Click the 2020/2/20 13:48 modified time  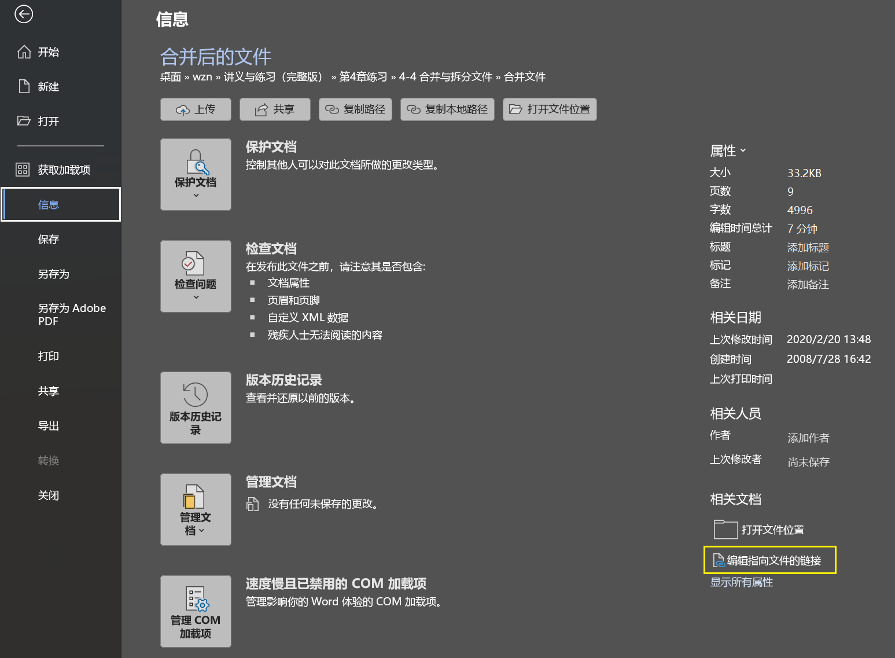pyautogui.click(x=828, y=340)
